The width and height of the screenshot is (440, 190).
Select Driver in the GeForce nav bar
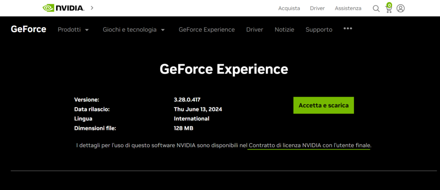(254, 30)
